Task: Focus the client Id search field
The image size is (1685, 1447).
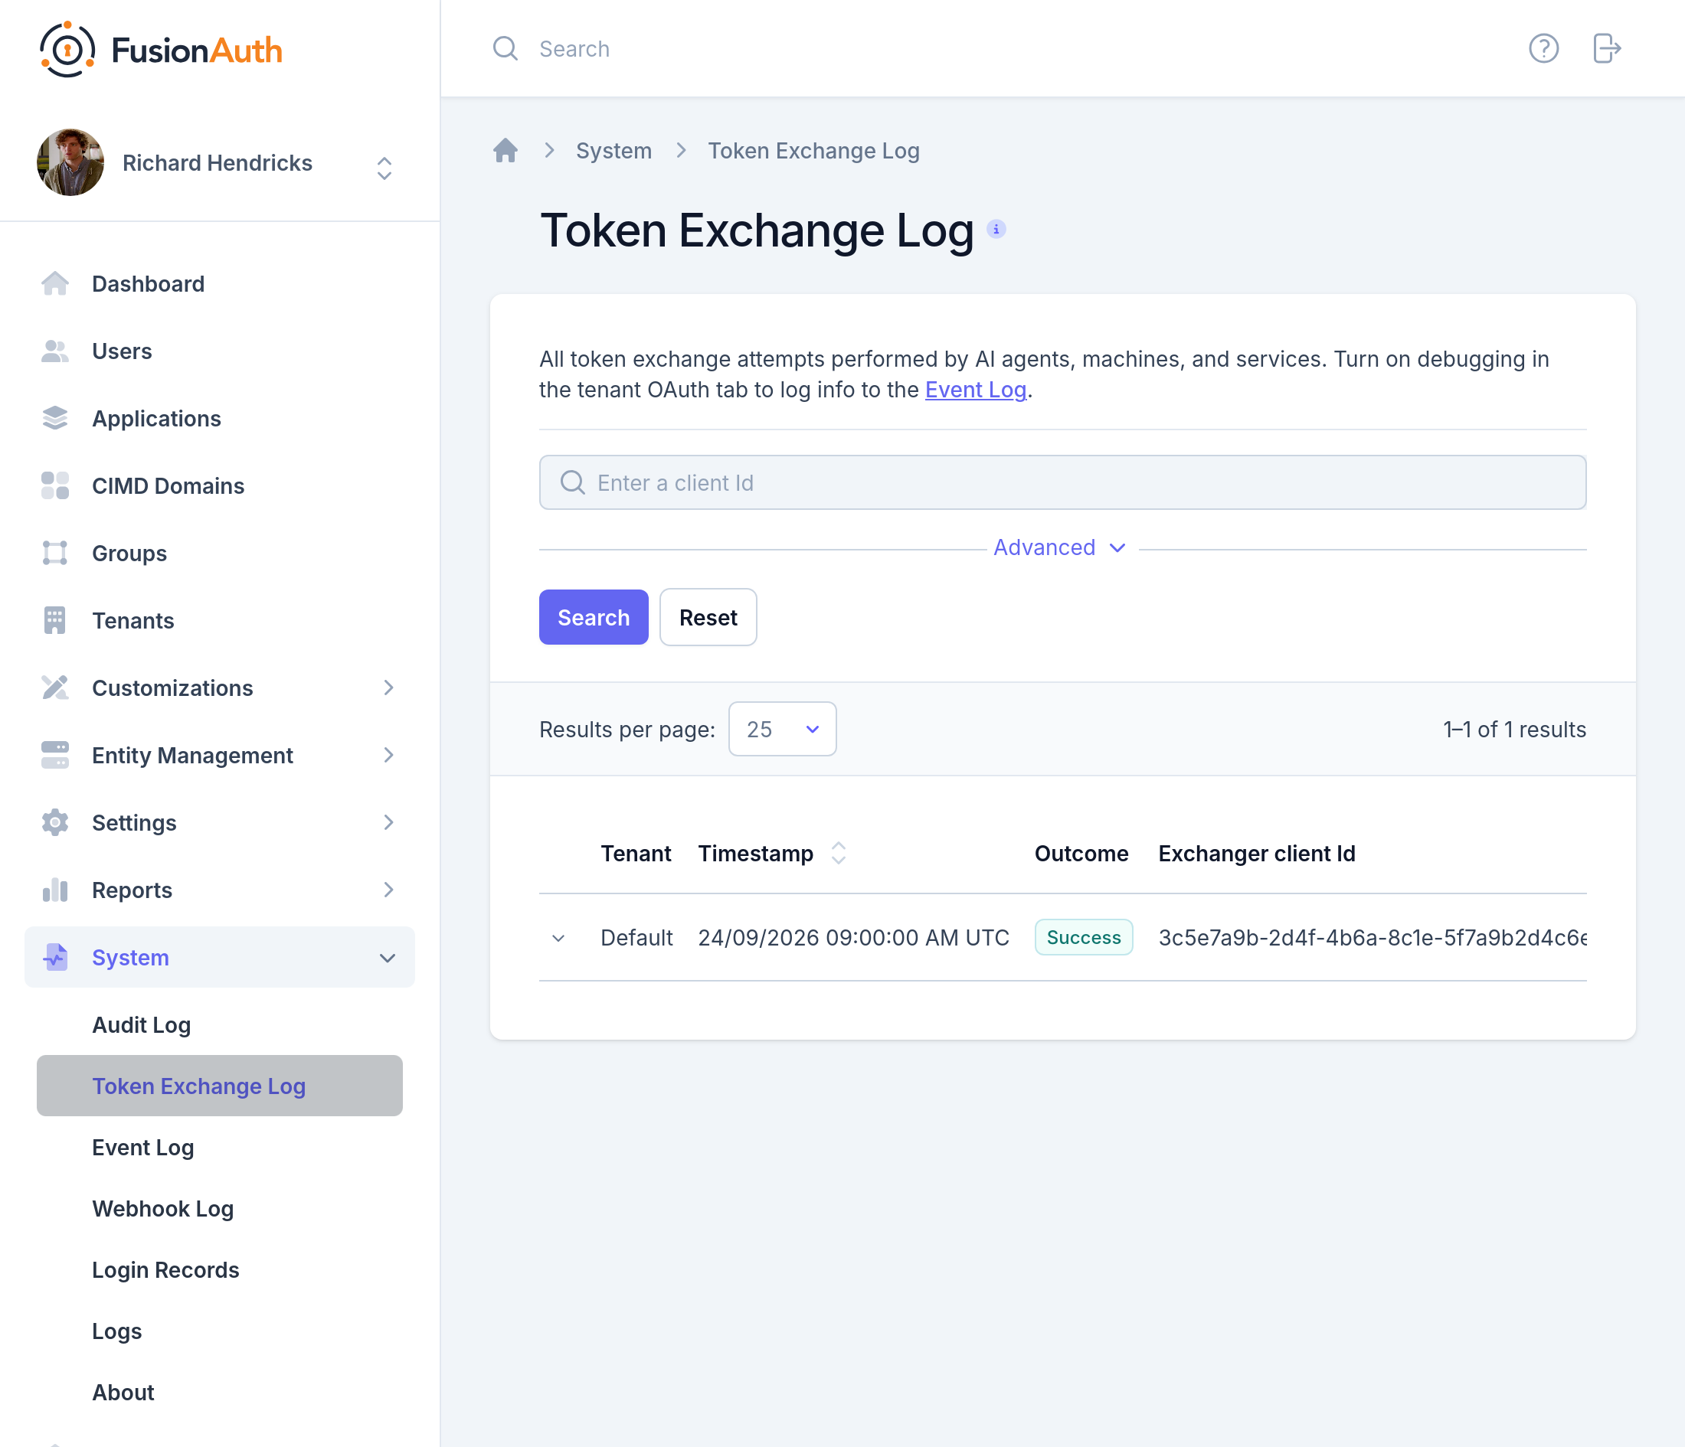Action: [x=1063, y=483]
